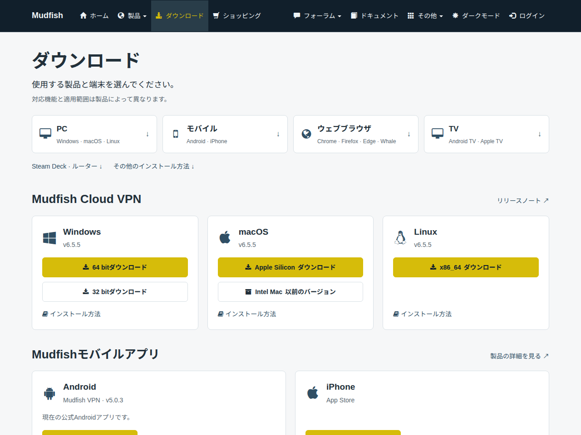Click the iPhone Apple logo icon

point(313,392)
